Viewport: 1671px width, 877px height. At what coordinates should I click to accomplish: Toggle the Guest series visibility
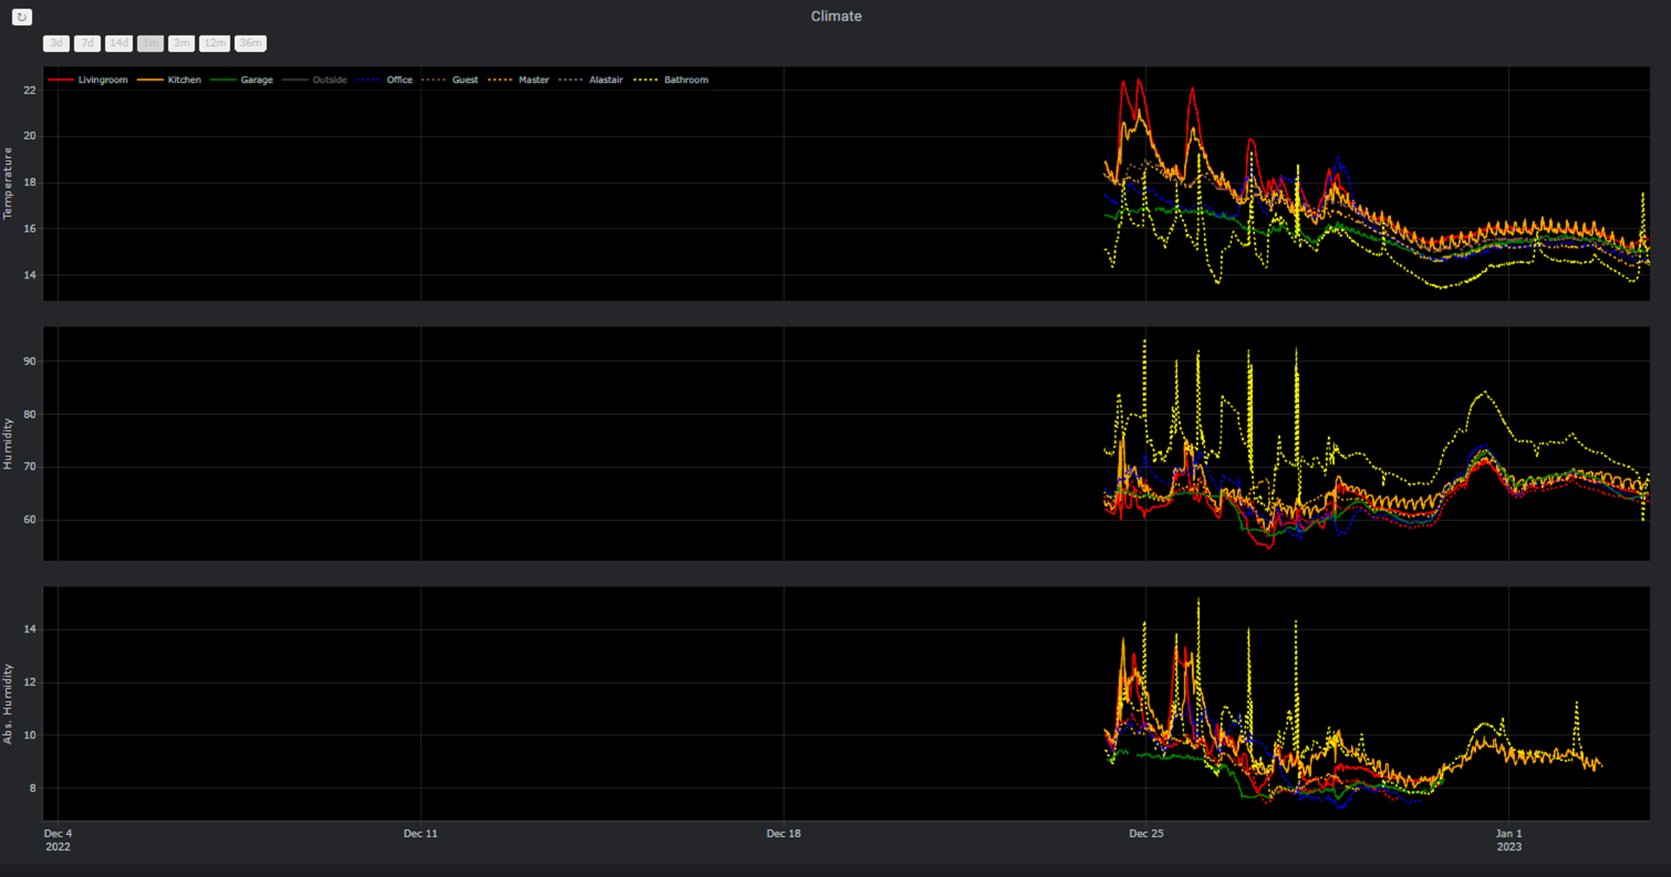[465, 80]
